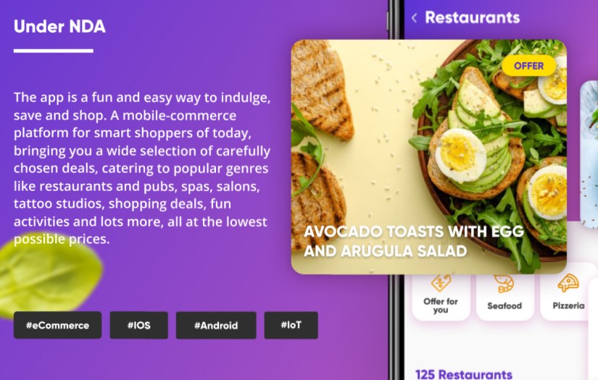Select the app description paragraph
Screen dimensions: 598x380
(x=142, y=168)
